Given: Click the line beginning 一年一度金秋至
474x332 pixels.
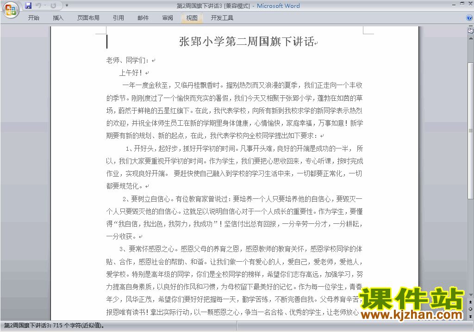Looking at the screenshot, I should click(242, 86).
